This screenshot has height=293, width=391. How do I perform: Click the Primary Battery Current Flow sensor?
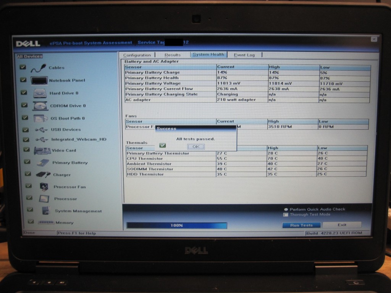tap(159, 89)
